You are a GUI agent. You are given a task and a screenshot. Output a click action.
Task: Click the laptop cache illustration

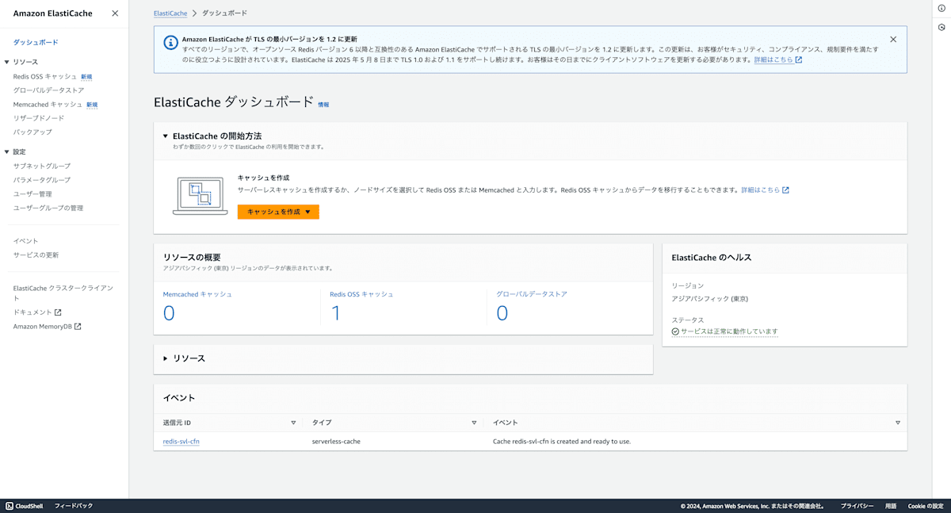click(x=201, y=195)
